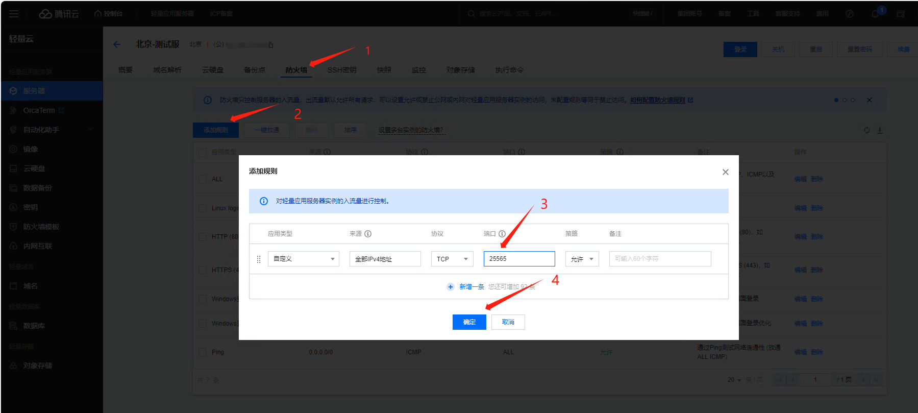Switch to the 概要 tab
This screenshot has width=918, height=413.
[x=126, y=70]
